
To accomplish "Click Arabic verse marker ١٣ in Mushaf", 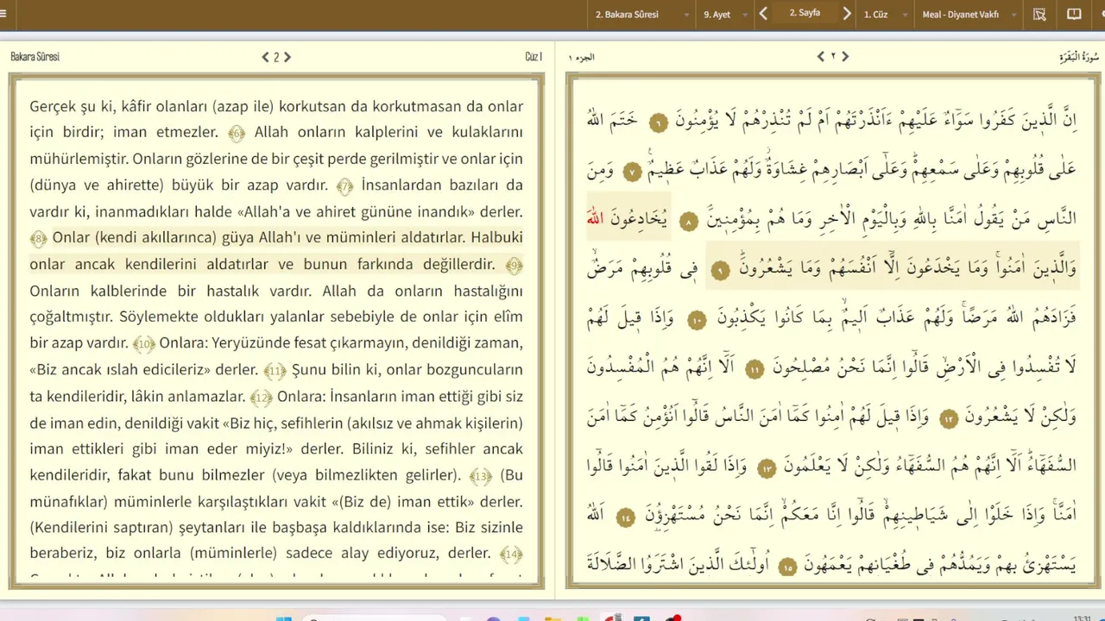I will (767, 468).
